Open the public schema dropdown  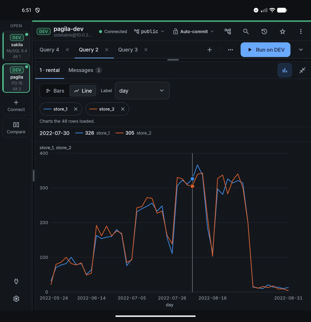149,32
